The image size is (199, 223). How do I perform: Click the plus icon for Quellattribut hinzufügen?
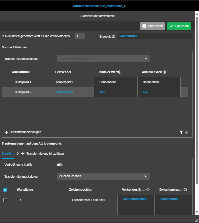point(6,132)
